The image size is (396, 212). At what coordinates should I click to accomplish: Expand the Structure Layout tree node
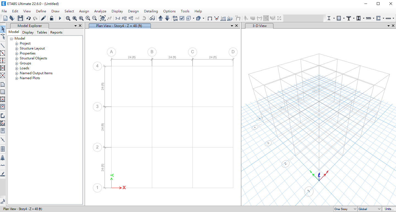coord(17,49)
